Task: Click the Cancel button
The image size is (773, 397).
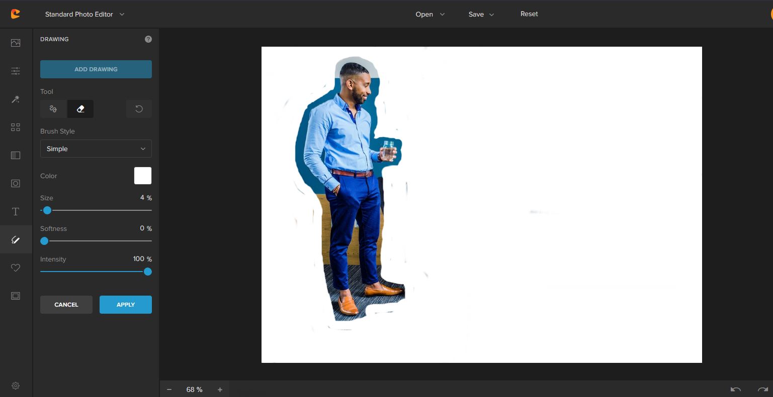Action: click(66, 305)
